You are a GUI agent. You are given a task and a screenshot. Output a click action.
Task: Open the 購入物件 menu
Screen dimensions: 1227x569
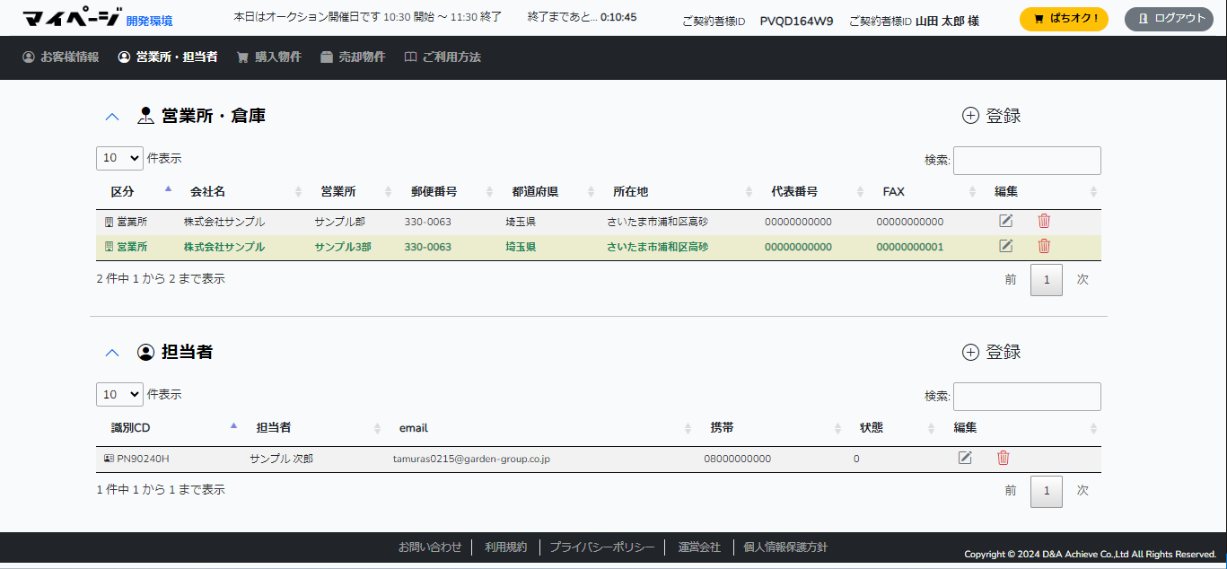tap(268, 57)
